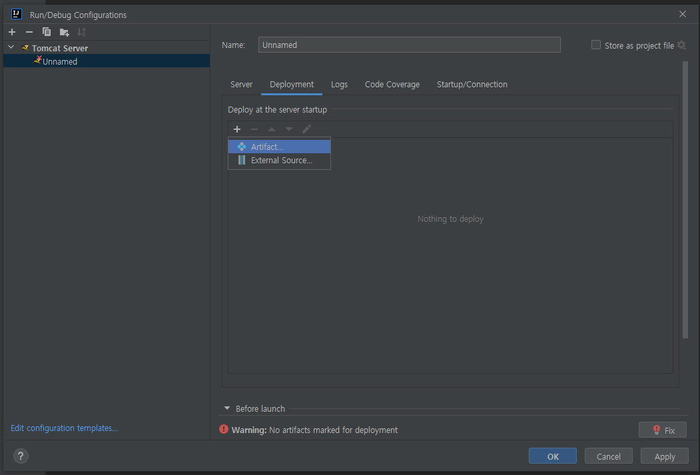Image resolution: width=700 pixels, height=475 pixels.
Task: Click the red warning icon
Action: [224, 430]
